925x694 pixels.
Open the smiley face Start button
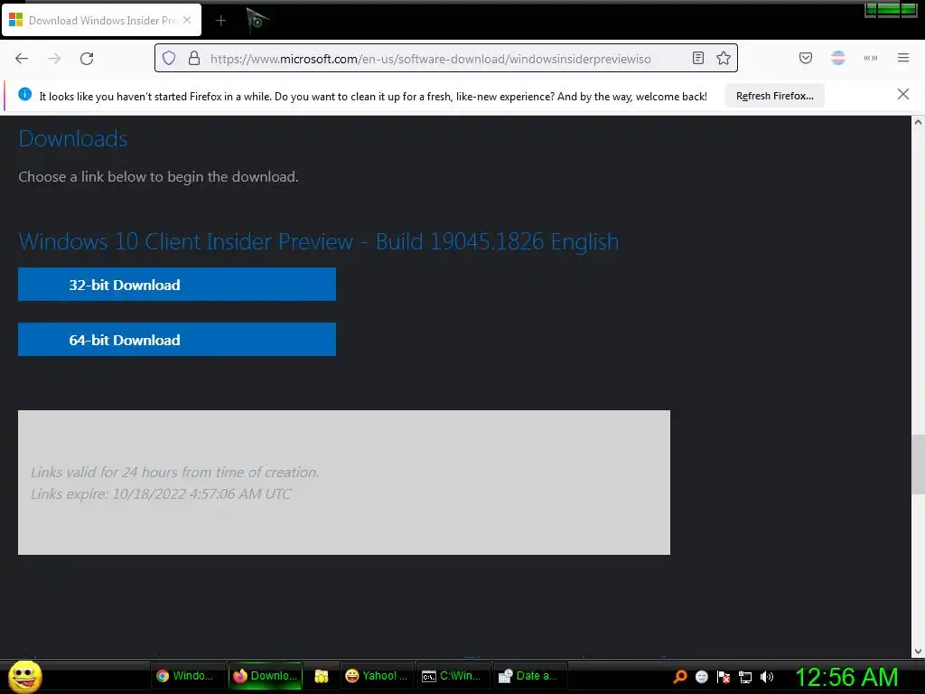click(x=24, y=676)
